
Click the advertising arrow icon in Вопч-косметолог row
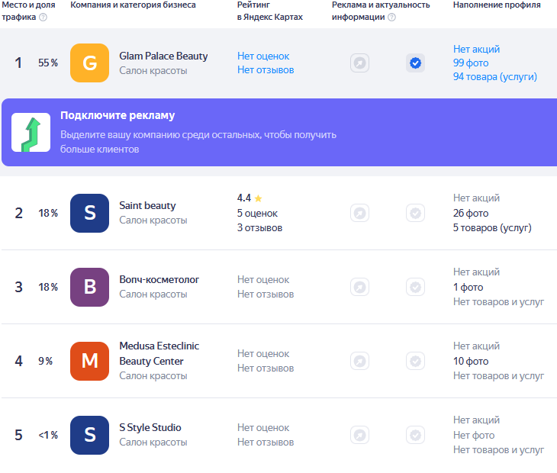pos(360,287)
